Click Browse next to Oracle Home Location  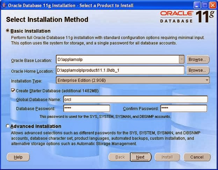point(198,70)
